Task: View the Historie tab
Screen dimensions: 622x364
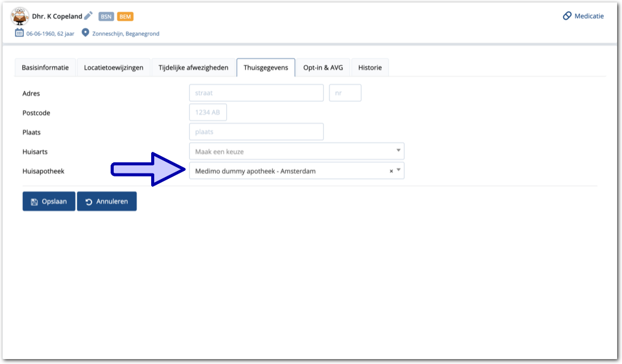Action: (x=369, y=68)
